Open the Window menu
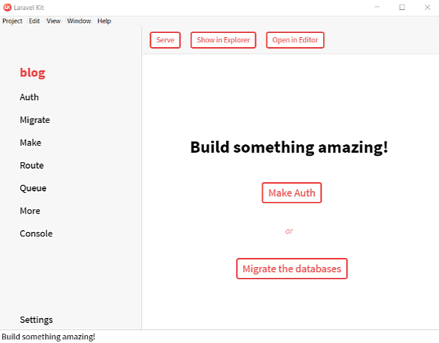This screenshot has width=439, height=343. (x=79, y=21)
